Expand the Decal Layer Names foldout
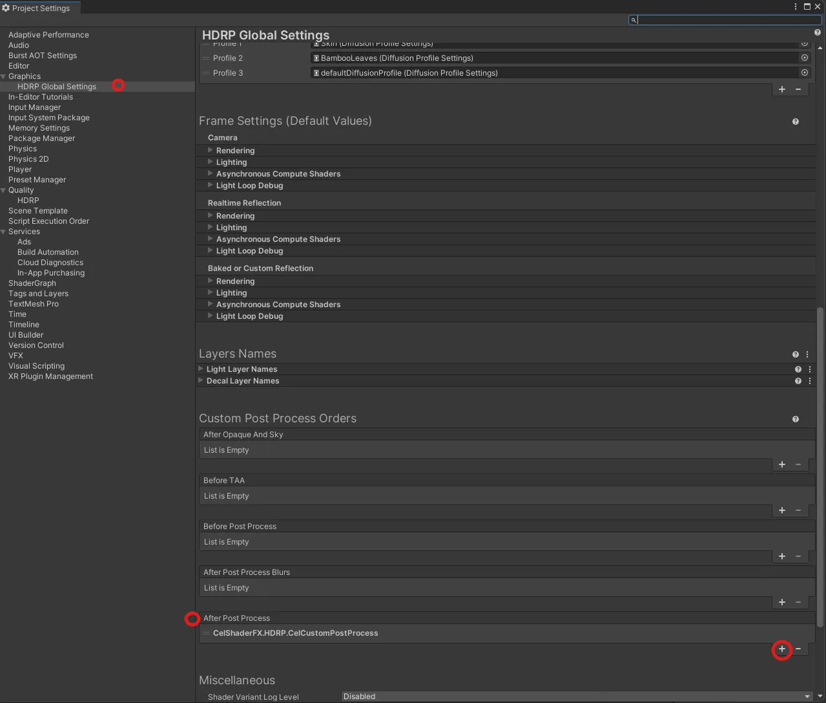 pyautogui.click(x=201, y=381)
